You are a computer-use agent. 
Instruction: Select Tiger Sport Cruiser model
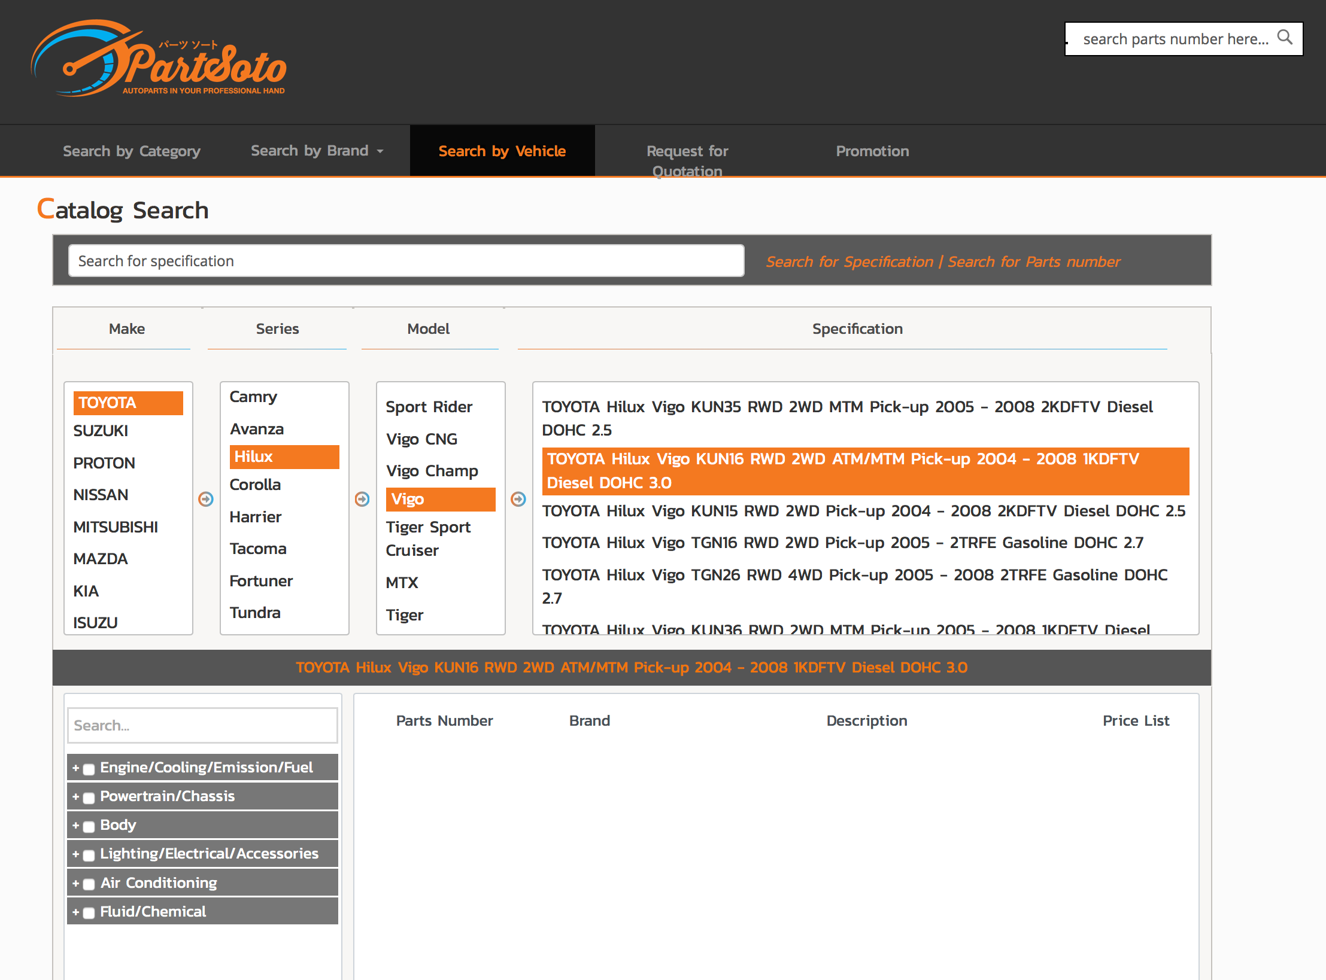click(x=429, y=538)
